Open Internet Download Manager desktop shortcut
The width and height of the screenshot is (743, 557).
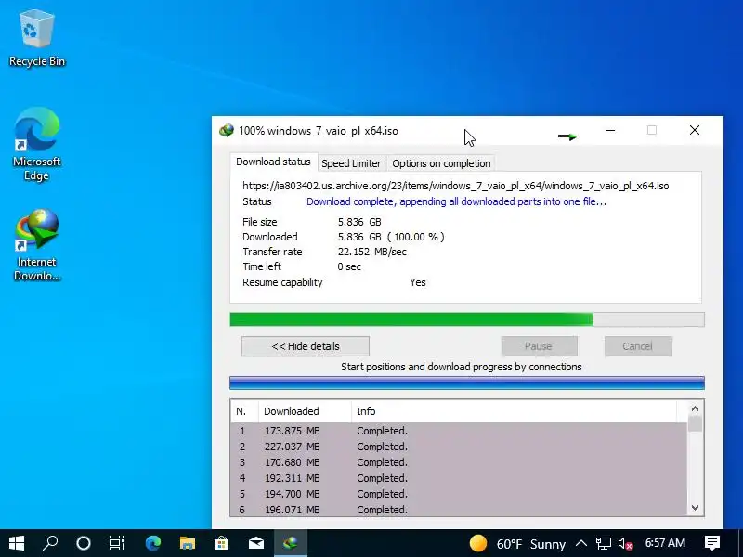(37, 245)
